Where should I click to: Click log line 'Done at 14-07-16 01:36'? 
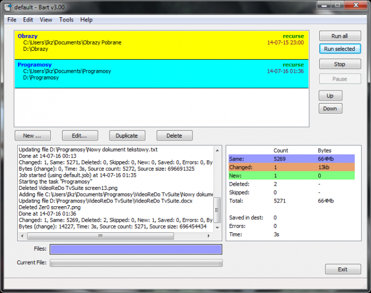(x=48, y=213)
